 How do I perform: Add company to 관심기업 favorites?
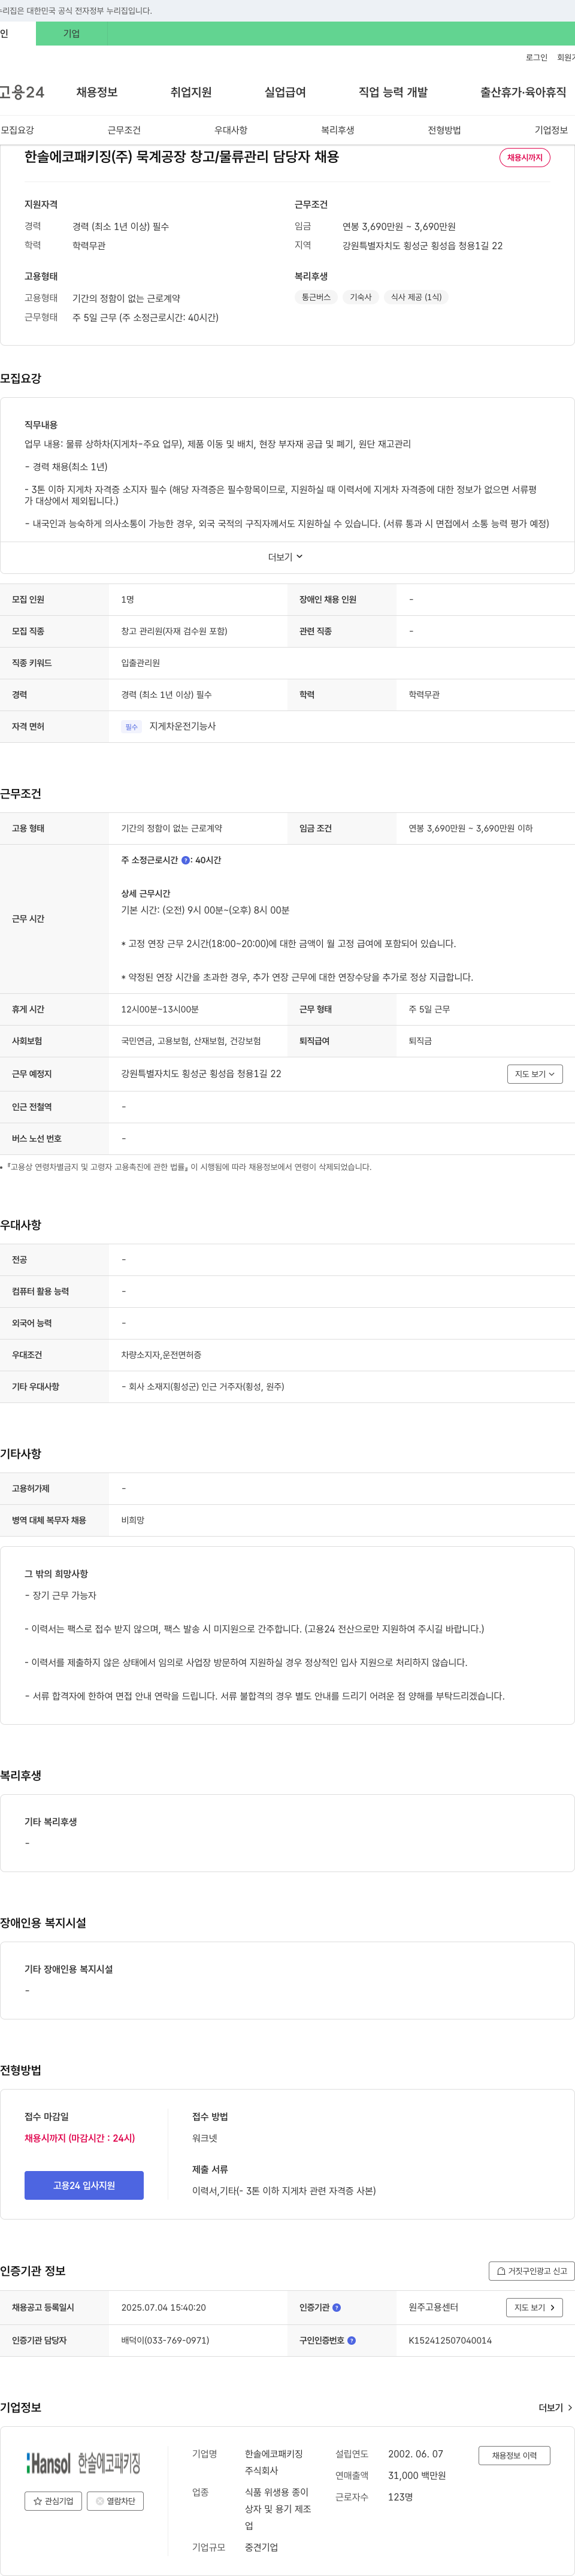pos(54,2501)
